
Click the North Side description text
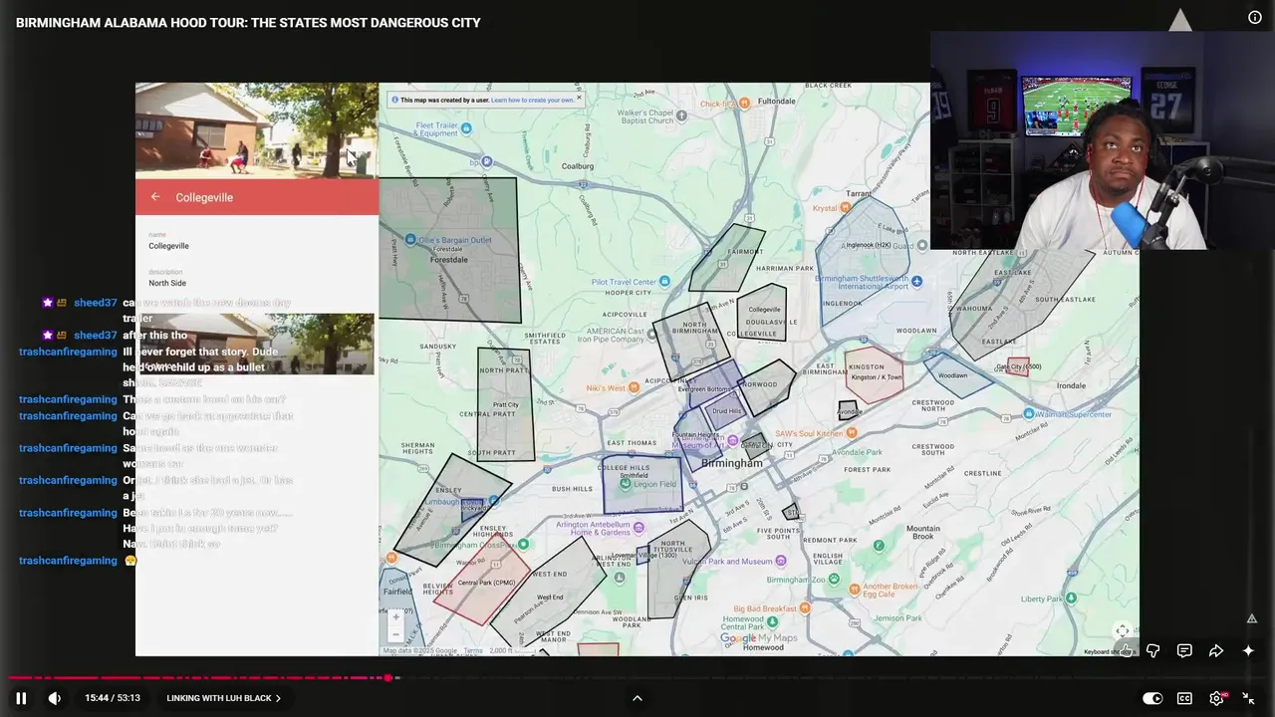(167, 283)
